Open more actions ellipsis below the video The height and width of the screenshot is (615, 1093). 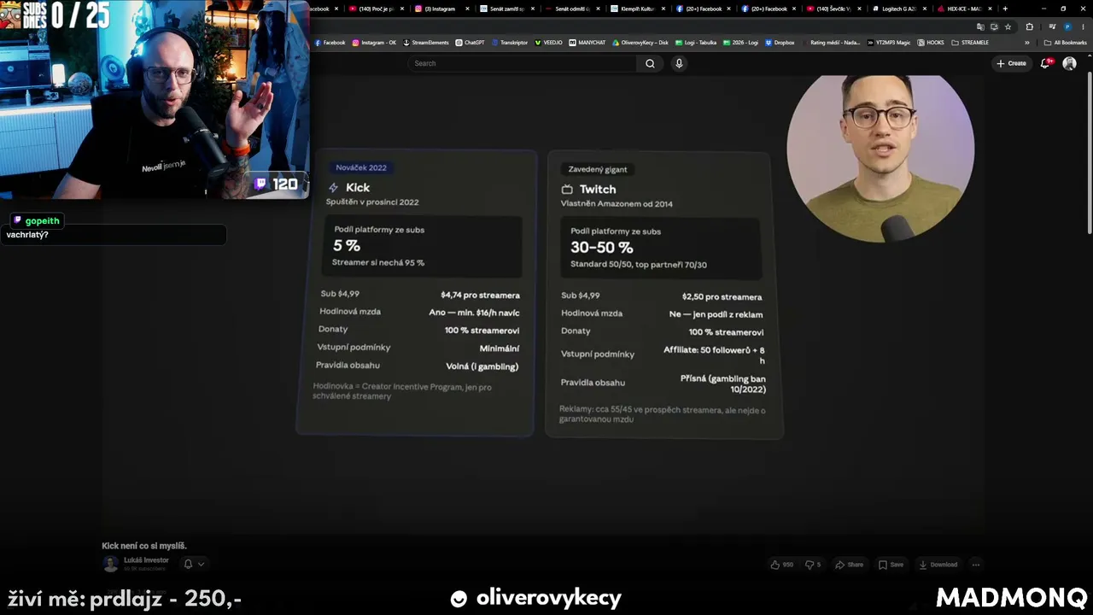point(975,565)
